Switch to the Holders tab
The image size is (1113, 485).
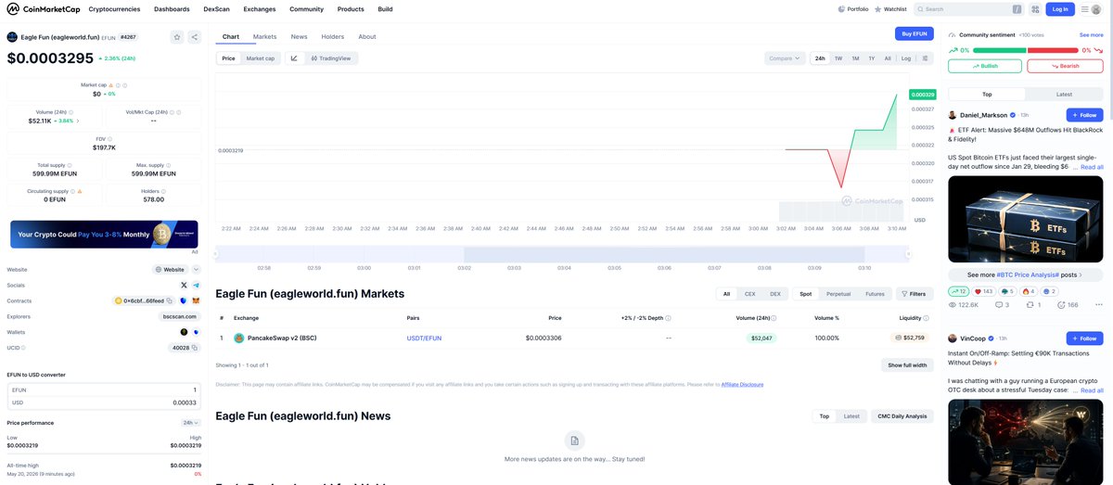tap(332, 36)
